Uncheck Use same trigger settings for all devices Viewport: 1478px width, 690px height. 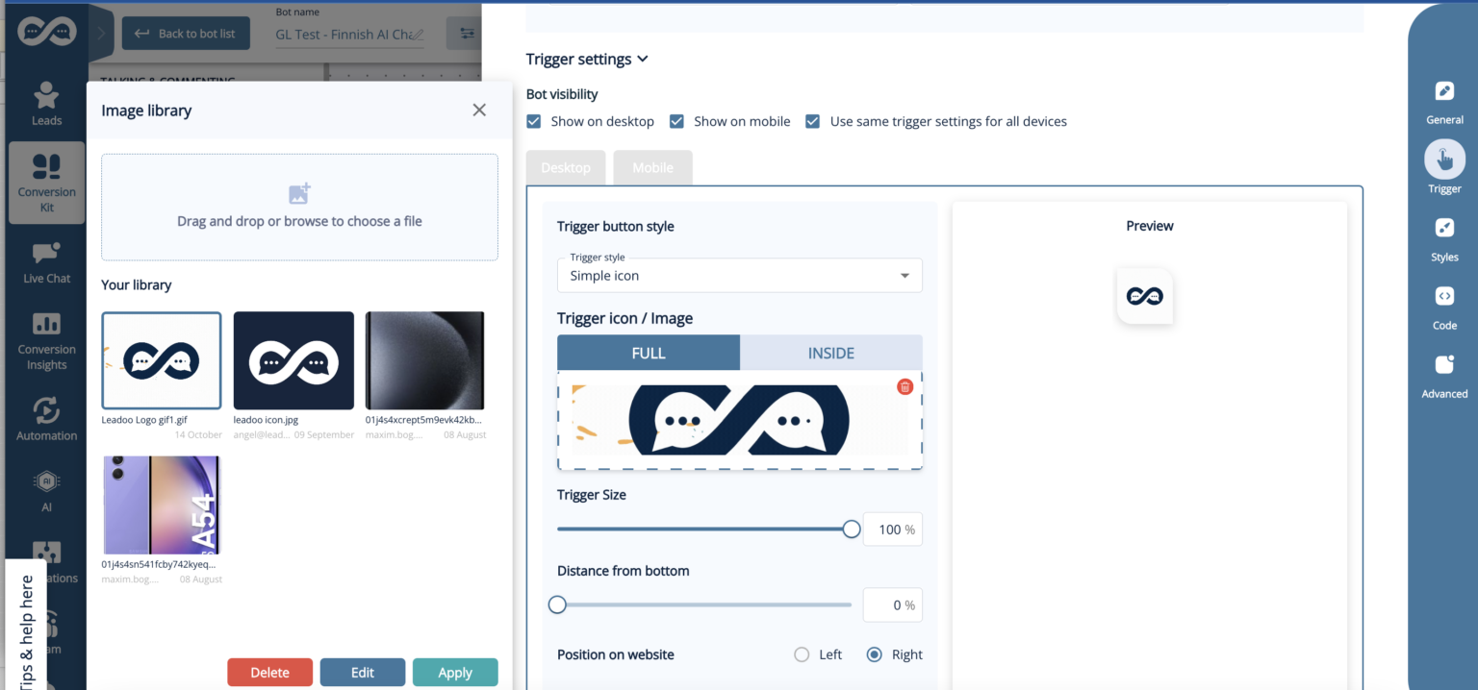click(812, 121)
